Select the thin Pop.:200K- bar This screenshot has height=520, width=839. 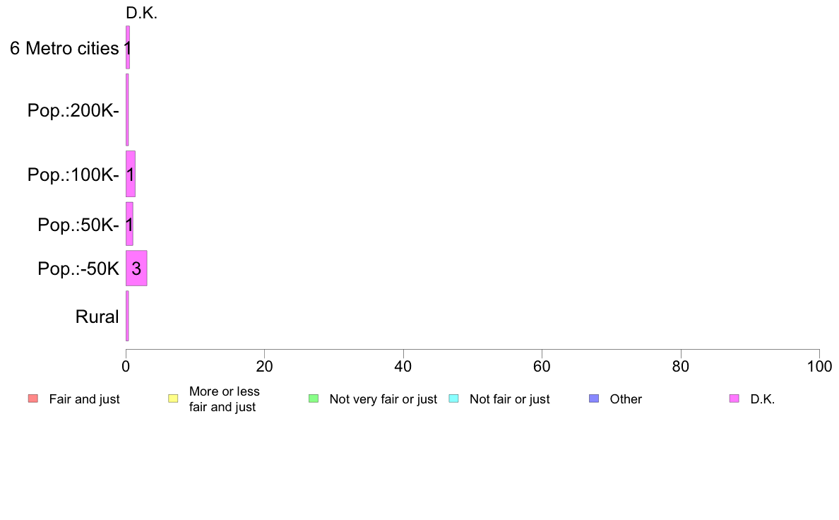click(x=127, y=110)
